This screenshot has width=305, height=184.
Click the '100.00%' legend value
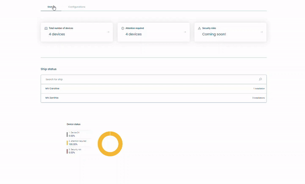(x=73, y=144)
